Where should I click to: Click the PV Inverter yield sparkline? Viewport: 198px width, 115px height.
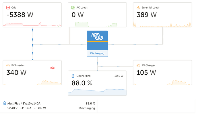[32, 82]
